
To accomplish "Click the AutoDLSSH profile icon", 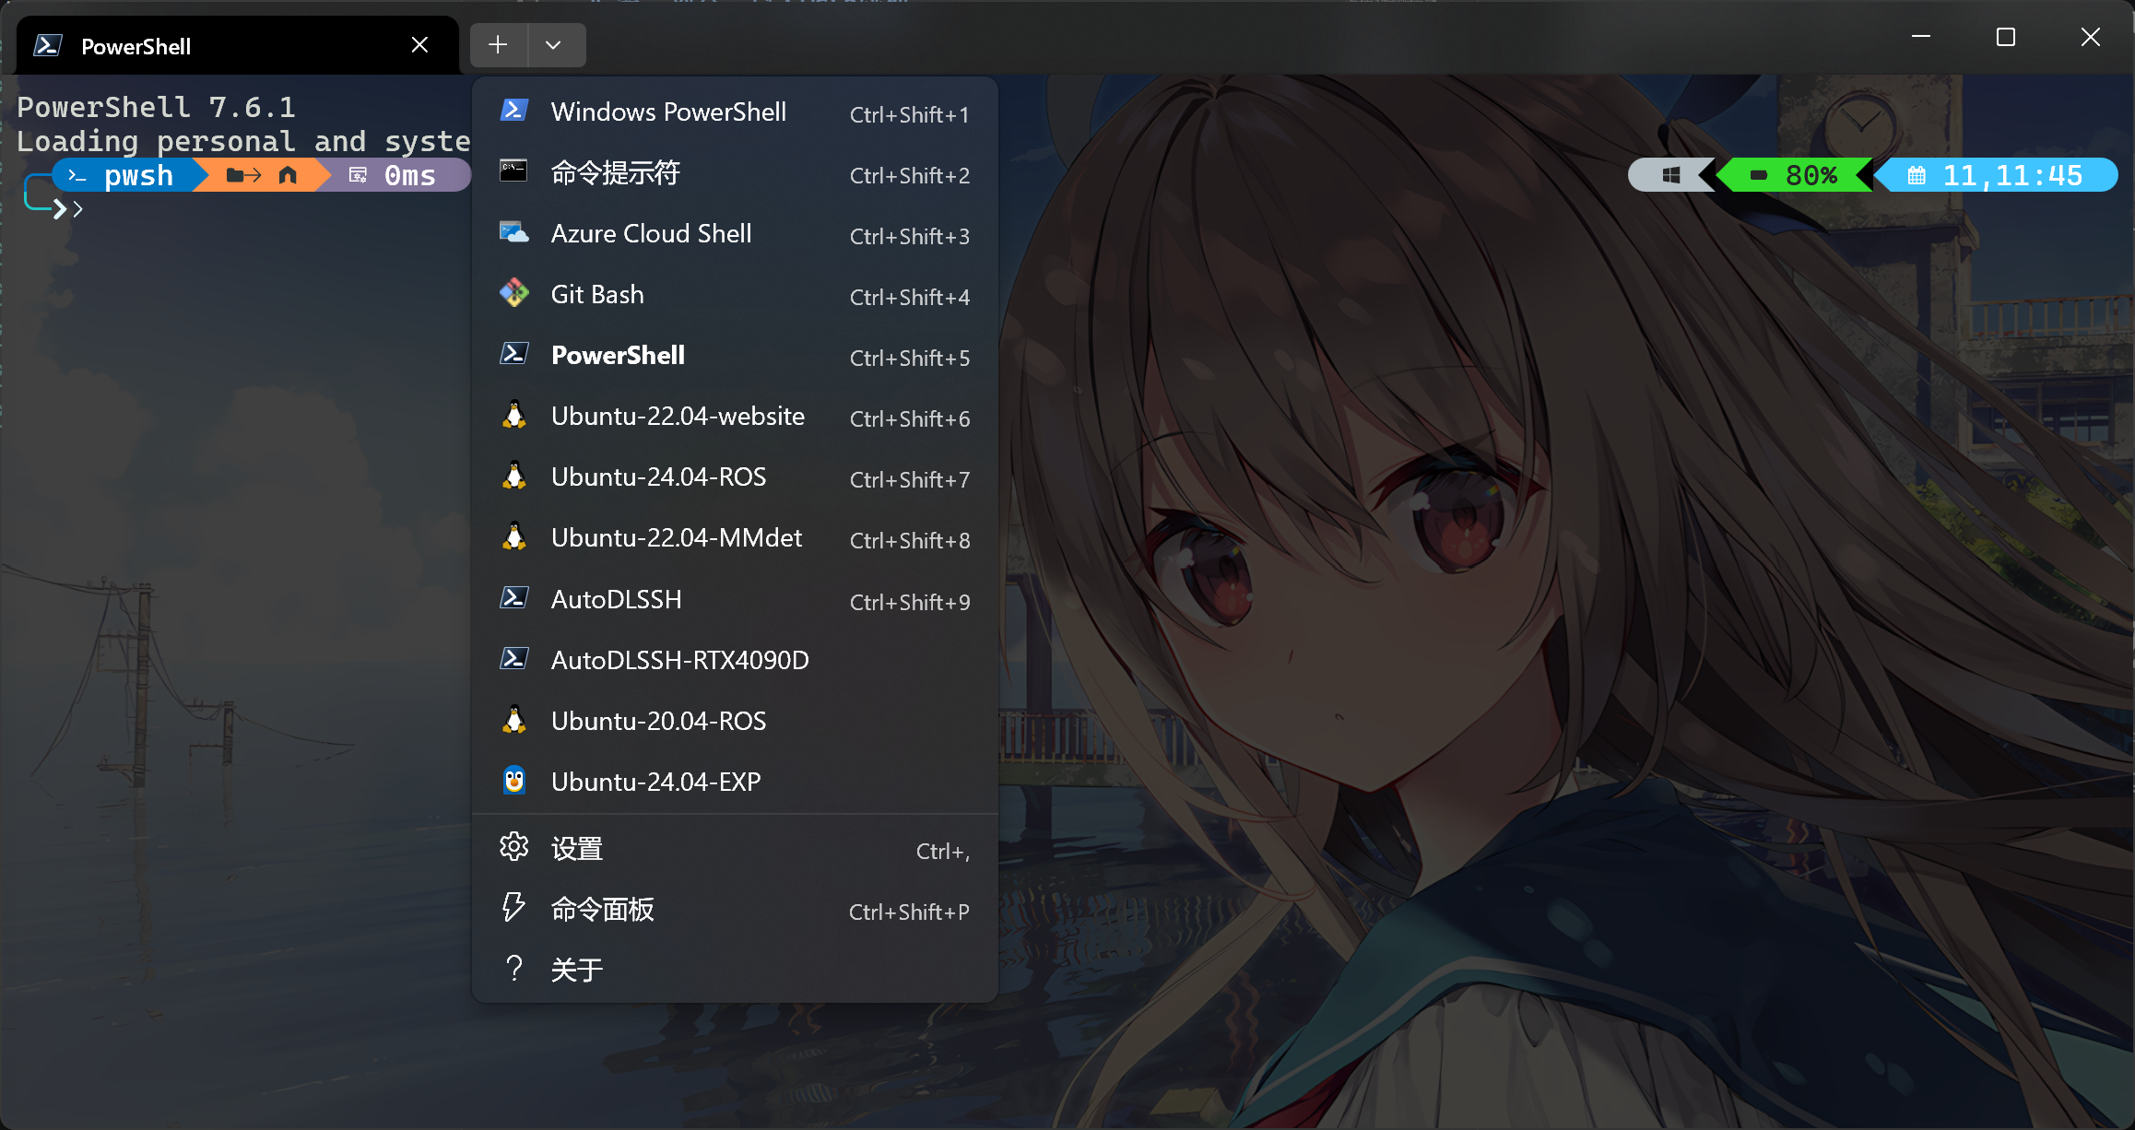I will coord(513,598).
